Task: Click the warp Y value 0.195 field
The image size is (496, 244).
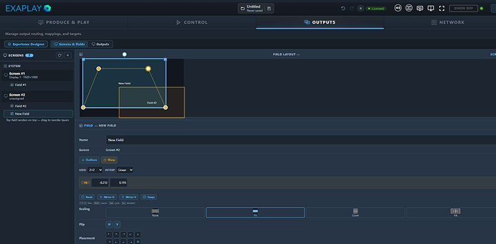Action: click(119, 182)
